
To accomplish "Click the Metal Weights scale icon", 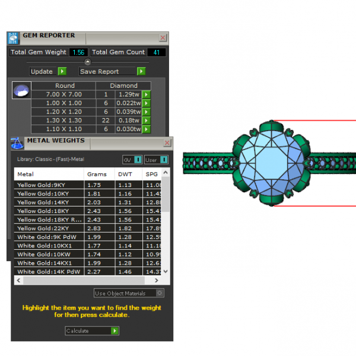I will (x=16, y=143).
